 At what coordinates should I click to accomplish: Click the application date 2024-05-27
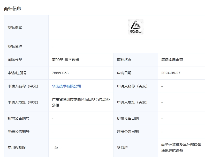(171, 73)
